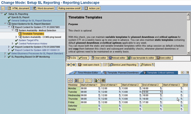Expand Report Content for System CTG
The image size is (191, 114).
9,47
